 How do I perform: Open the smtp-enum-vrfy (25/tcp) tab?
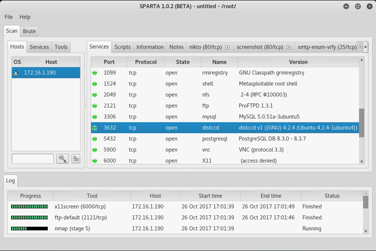tap(326, 47)
